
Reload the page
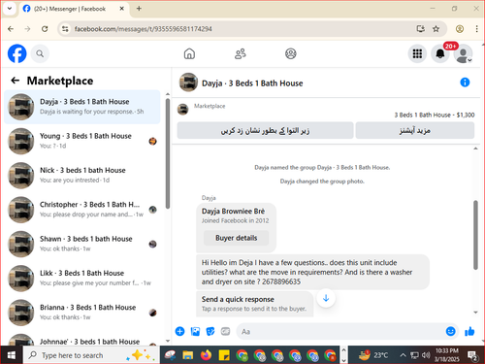pyautogui.click(x=45, y=29)
